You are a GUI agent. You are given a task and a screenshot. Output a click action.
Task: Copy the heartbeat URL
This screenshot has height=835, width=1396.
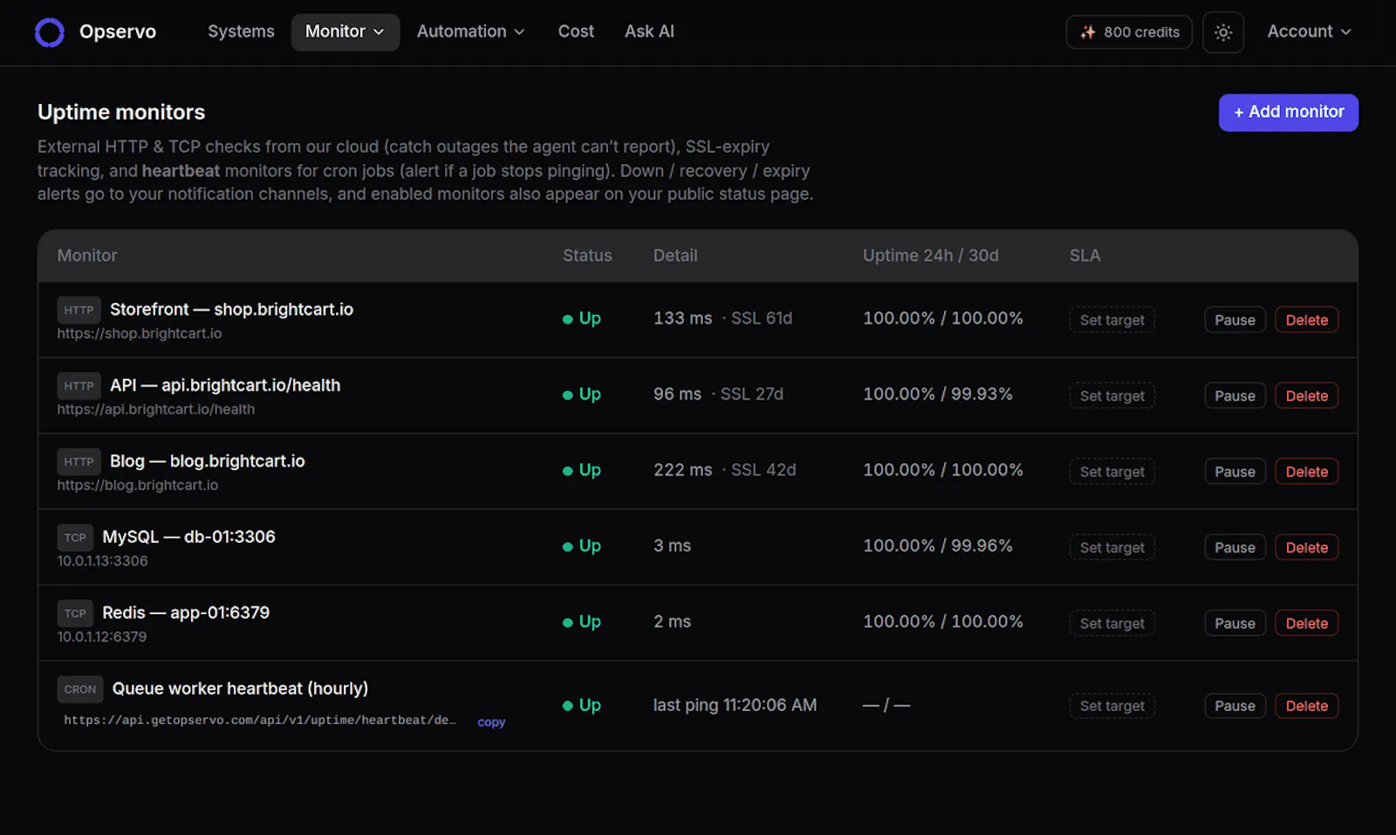click(491, 722)
